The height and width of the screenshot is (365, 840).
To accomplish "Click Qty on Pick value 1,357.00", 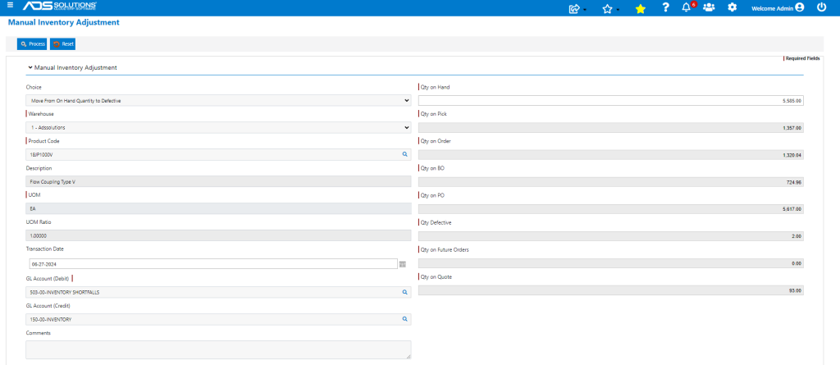I will pyautogui.click(x=610, y=128).
